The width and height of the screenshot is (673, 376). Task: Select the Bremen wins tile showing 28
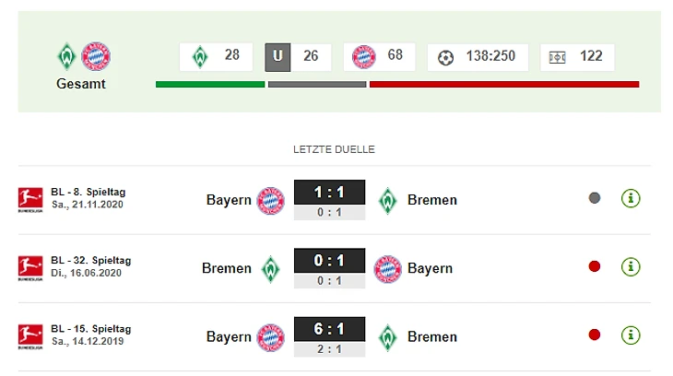(218, 57)
